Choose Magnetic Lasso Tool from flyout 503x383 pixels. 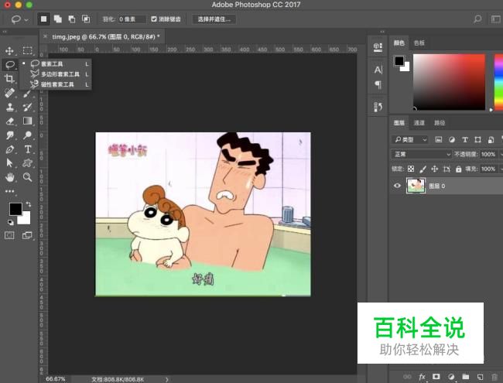click(56, 84)
